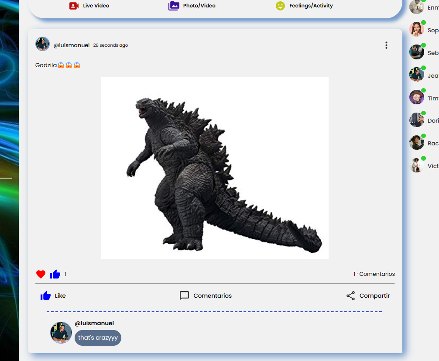Click the Compartir share icon
The height and width of the screenshot is (361, 439).
[350, 296]
